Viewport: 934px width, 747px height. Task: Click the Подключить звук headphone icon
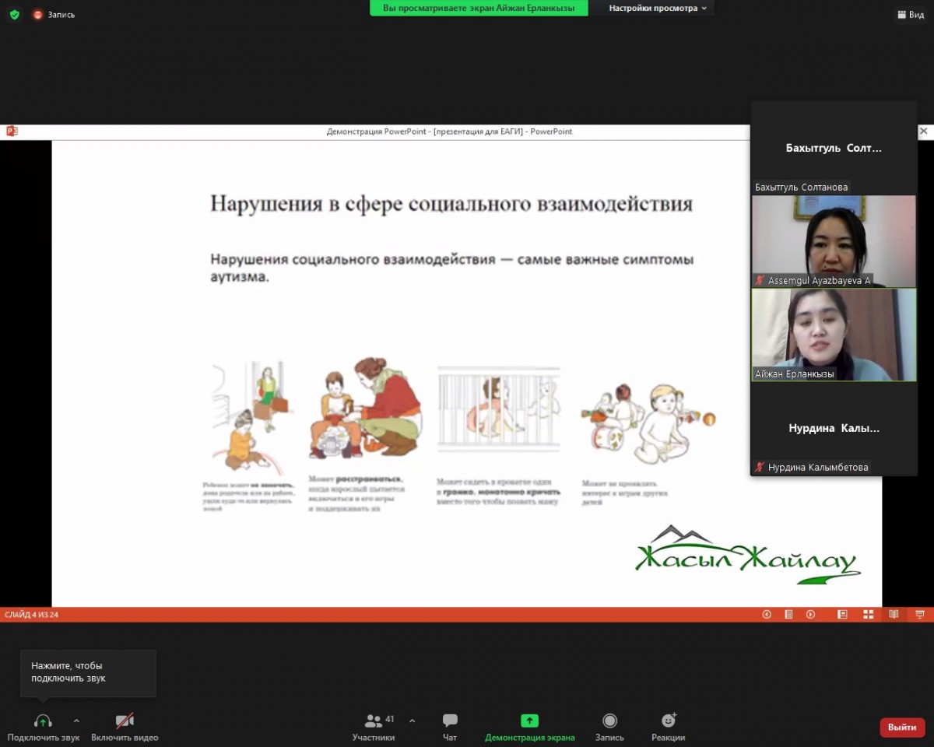coord(43,721)
